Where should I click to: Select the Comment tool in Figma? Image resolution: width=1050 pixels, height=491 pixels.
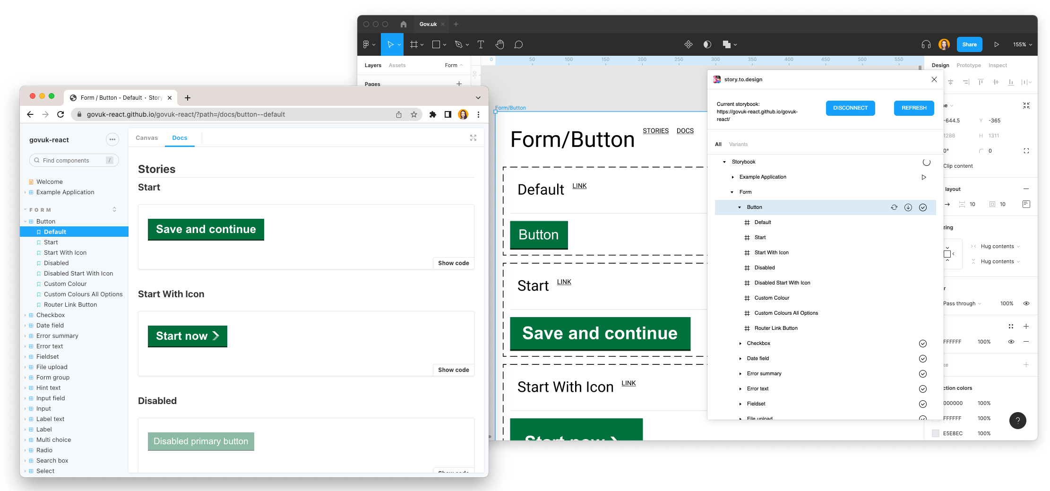click(518, 44)
